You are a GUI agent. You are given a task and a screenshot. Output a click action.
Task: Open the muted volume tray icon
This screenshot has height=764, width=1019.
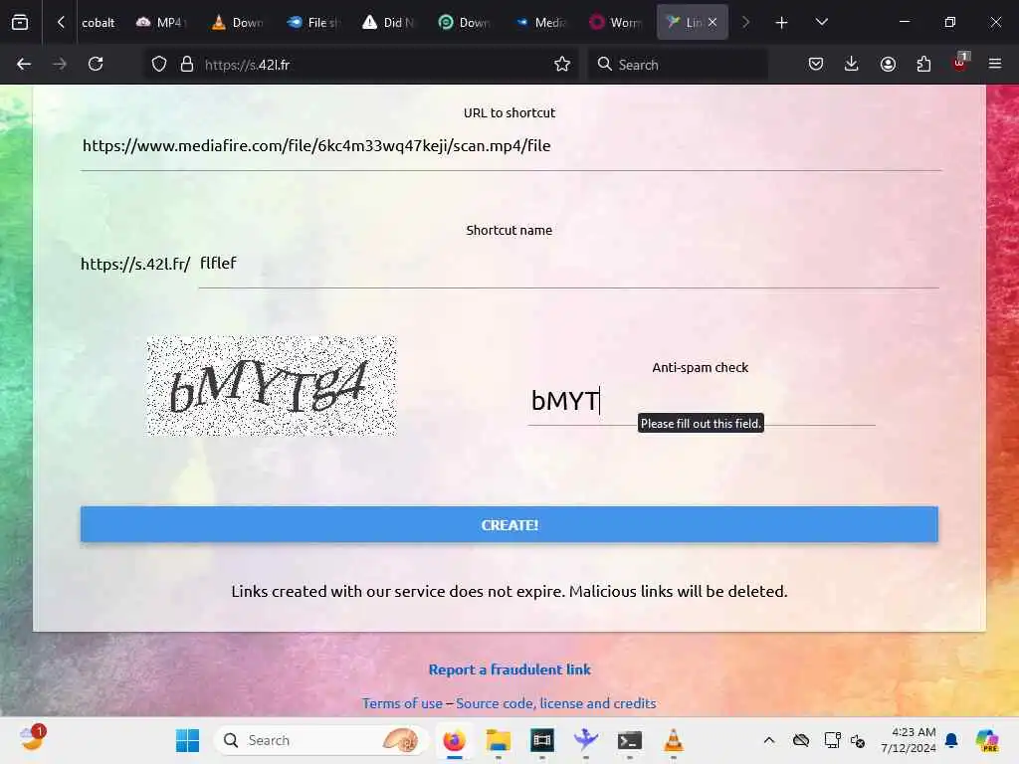(858, 740)
